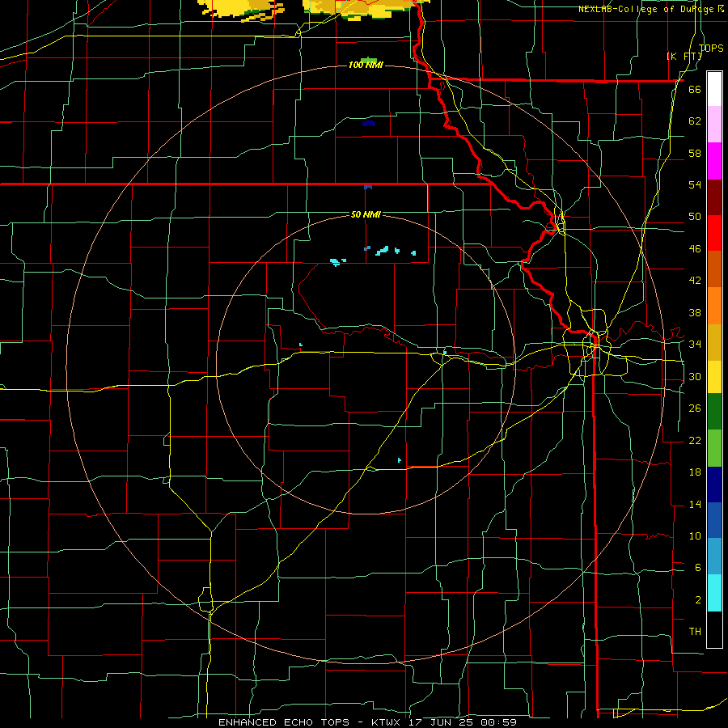The height and width of the screenshot is (728, 728).
Task: Click the '50 NMI' range ring label
Action: pos(366,214)
